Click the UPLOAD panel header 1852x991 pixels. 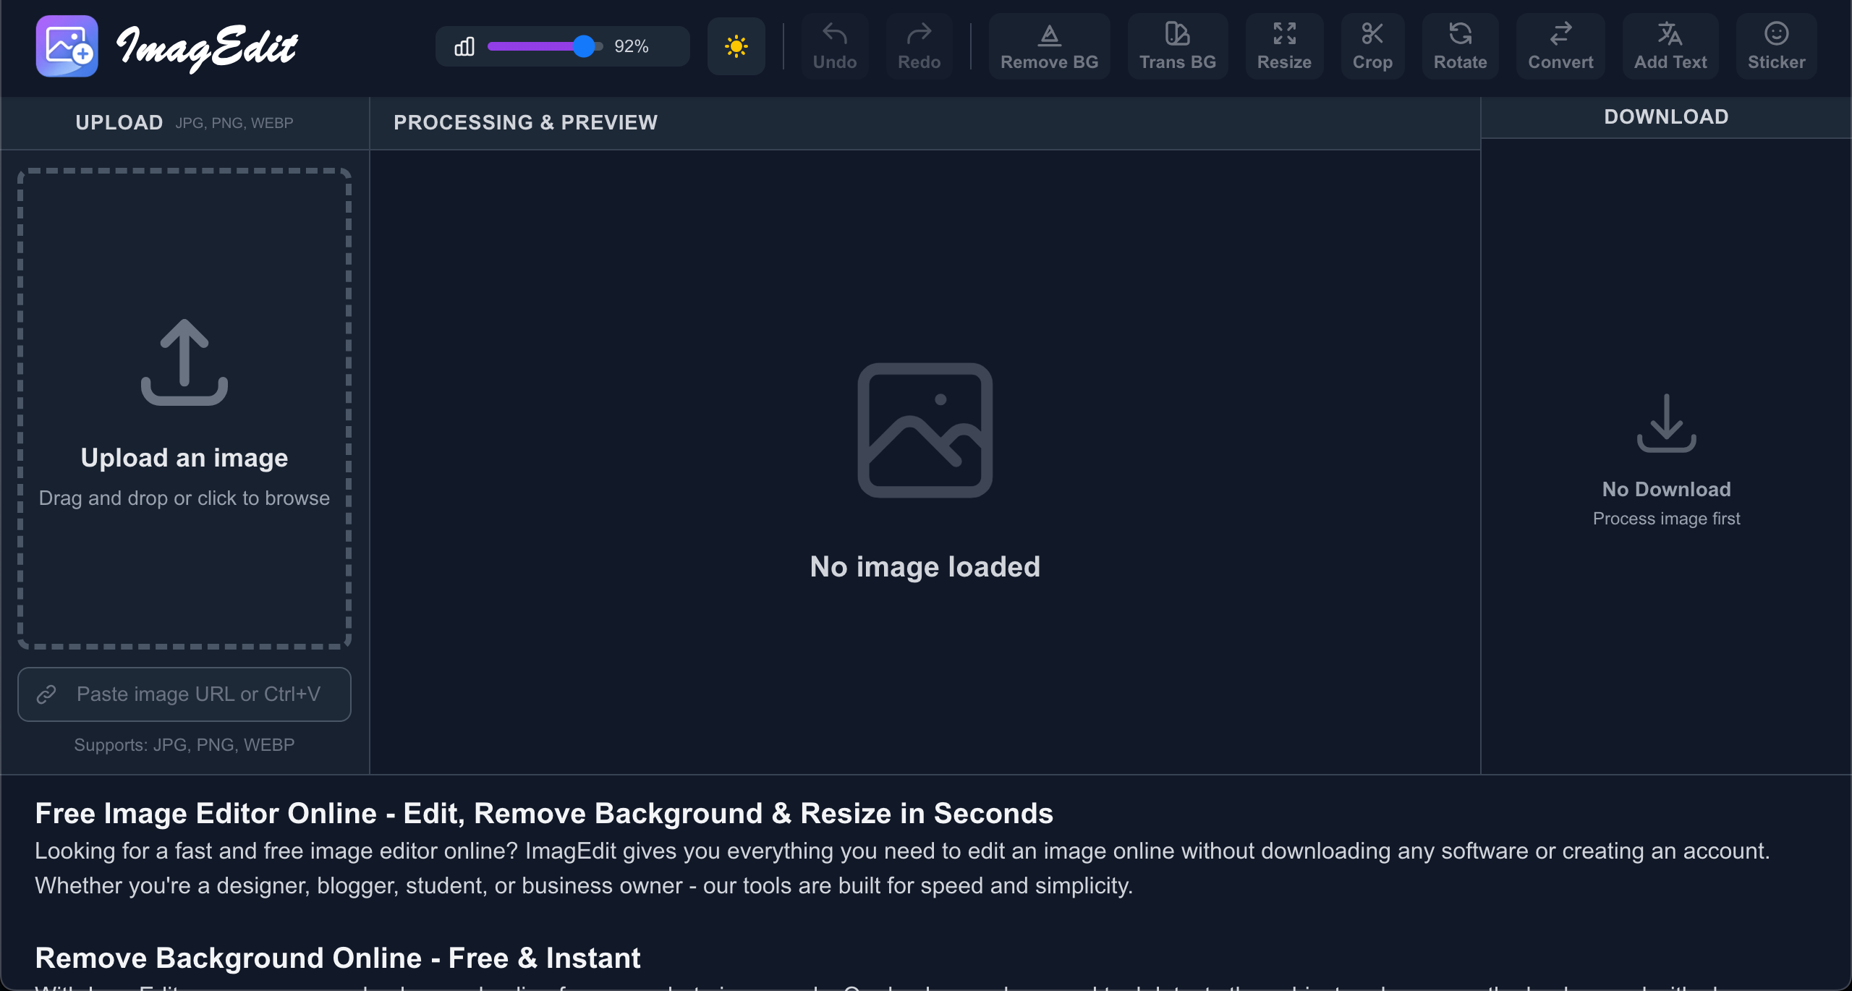click(x=119, y=122)
